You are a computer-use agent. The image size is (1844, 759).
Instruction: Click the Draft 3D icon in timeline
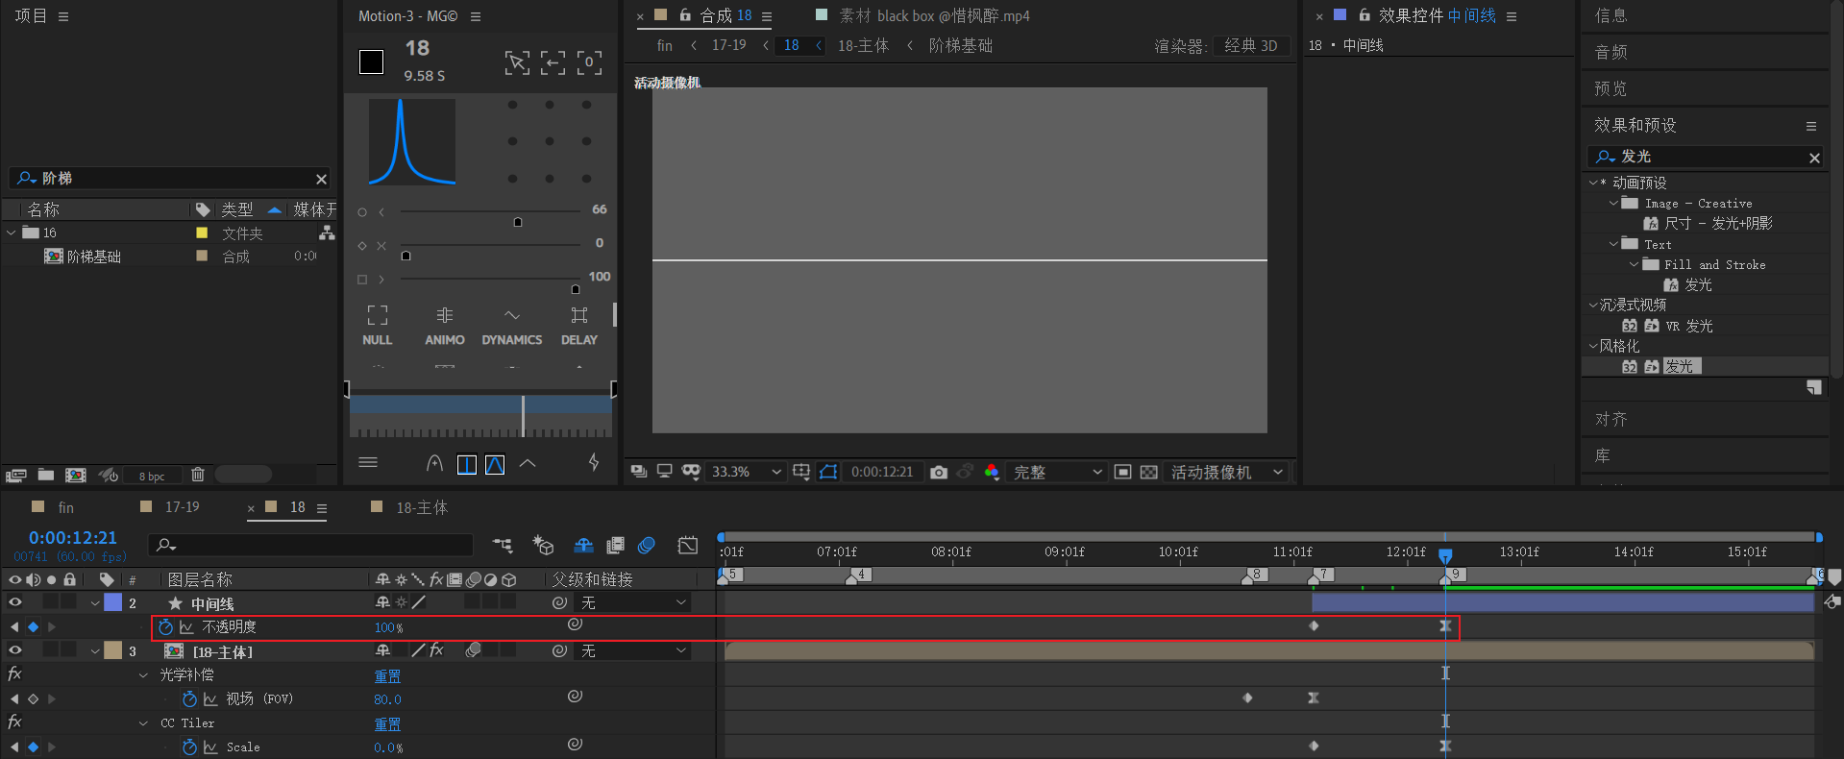(544, 546)
